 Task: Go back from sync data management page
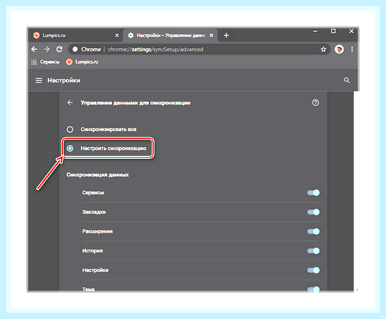(x=70, y=102)
